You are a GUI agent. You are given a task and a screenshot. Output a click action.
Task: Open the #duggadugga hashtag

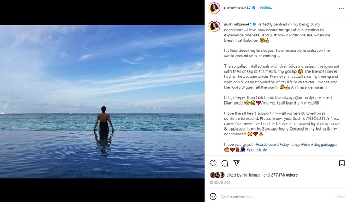tap(324, 144)
